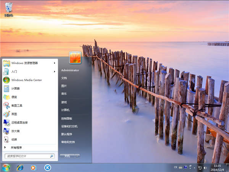The height and width of the screenshot is (172, 229).
Task: Click the user account flower picture
Action: pos(75,58)
